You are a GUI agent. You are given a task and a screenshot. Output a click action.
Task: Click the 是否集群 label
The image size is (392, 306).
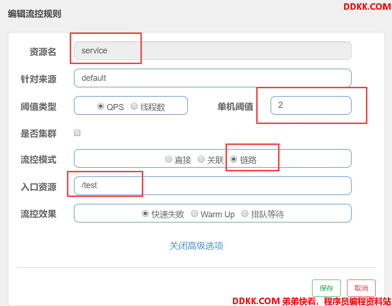click(39, 134)
